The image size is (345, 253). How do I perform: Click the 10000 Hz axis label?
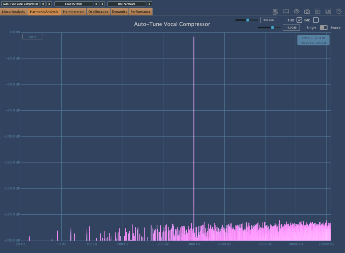pyautogui.click(x=296, y=244)
